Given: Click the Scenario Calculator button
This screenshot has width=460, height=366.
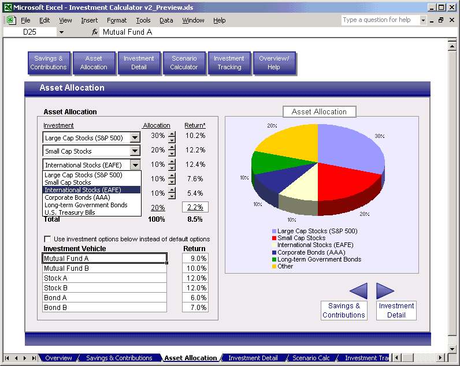Looking at the screenshot, I should 184,63.
